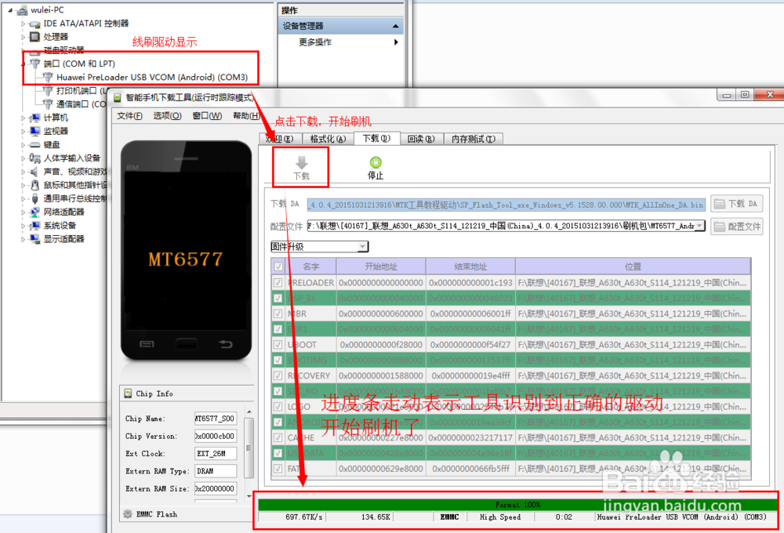
Task: Expand the Monitors node
Action: [23, 132]
